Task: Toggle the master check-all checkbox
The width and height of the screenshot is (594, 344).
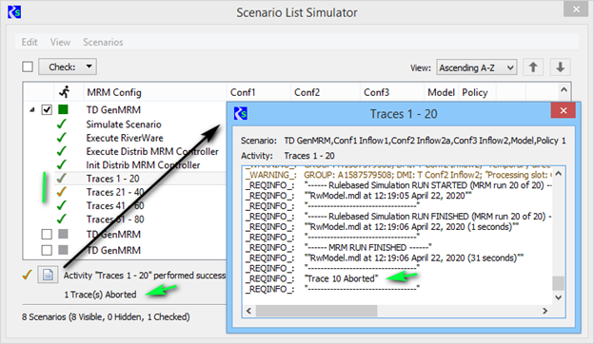Action: pyautogui.click(x=28, y=67)
